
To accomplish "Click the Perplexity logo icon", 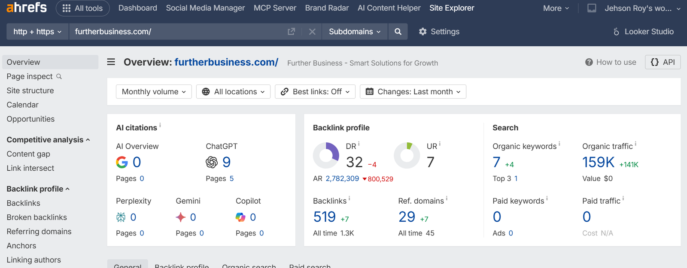I will point(121,217).
